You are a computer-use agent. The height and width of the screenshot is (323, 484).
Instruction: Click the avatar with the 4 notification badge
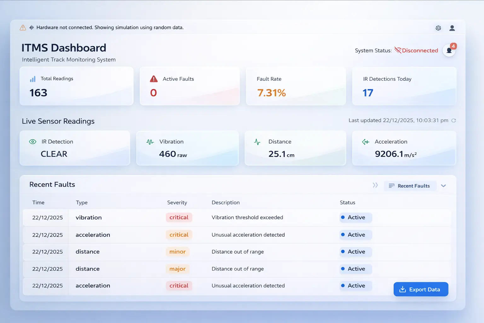pyautogui.click(x=449, y=50)
